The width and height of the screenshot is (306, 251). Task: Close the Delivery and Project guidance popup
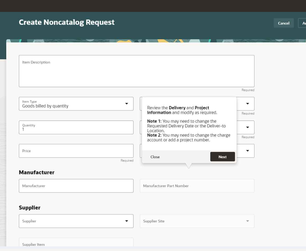coord(155,157)
